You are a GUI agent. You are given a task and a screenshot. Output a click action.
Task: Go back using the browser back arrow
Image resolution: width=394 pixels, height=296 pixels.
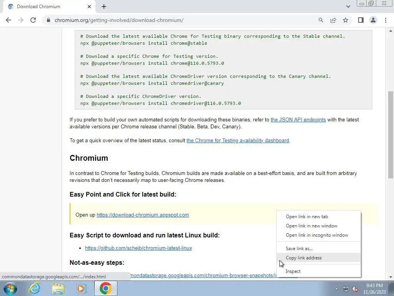8,20
